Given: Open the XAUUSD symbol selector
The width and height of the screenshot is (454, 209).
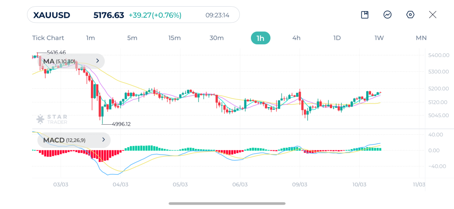Looking at the screenshot, I should (x=51, y=15).
